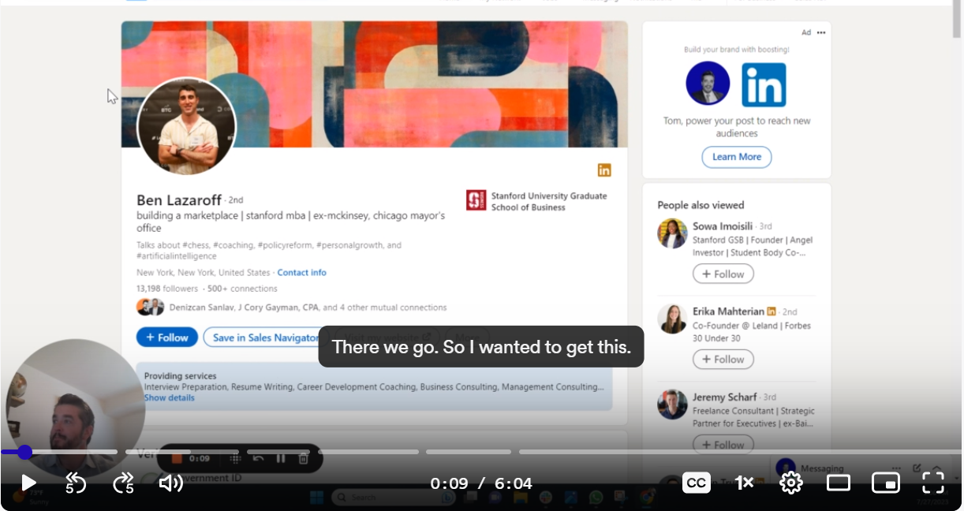Click the blue Follow button for Ben Lazaroff
This screenshot has width=964, height=511.
click(166, 338)
